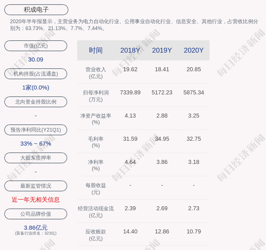Click net profit value 5875.34
266x250 pixels.
click(x=194, y=92)
